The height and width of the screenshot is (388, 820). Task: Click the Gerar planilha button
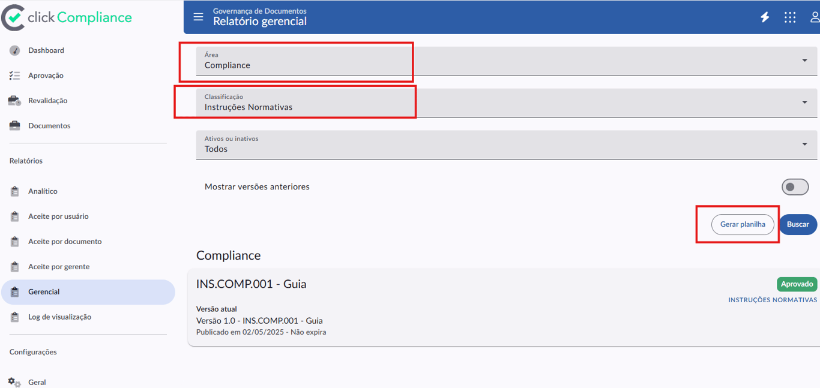743,224
